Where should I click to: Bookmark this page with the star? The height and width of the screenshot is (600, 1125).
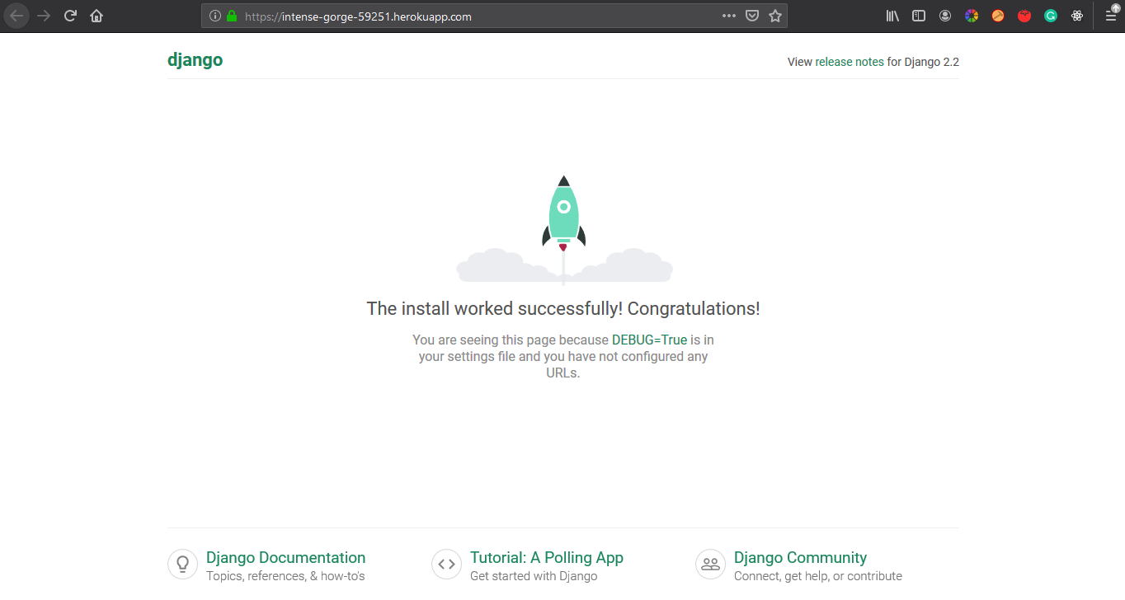775,16
